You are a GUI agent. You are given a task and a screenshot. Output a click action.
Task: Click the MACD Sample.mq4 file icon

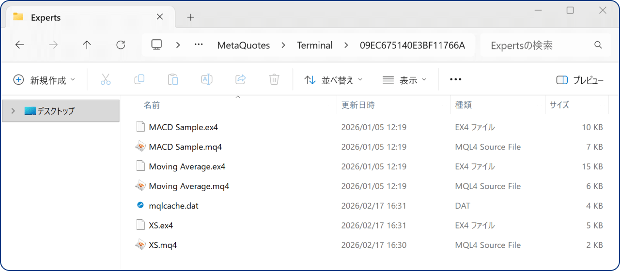140,147
